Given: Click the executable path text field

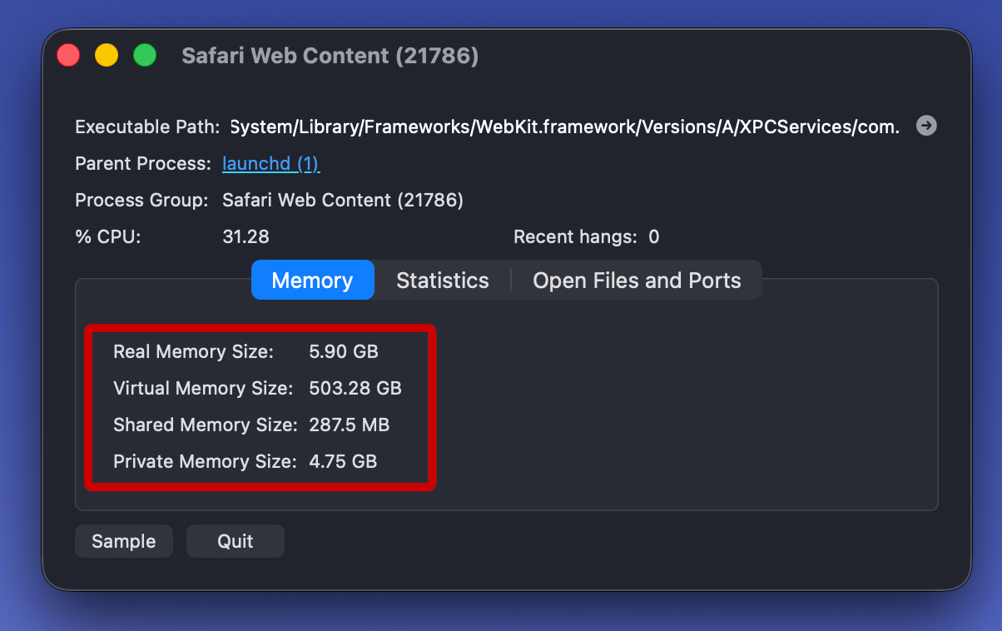Looking at the screenshot, I should point(564,127).
